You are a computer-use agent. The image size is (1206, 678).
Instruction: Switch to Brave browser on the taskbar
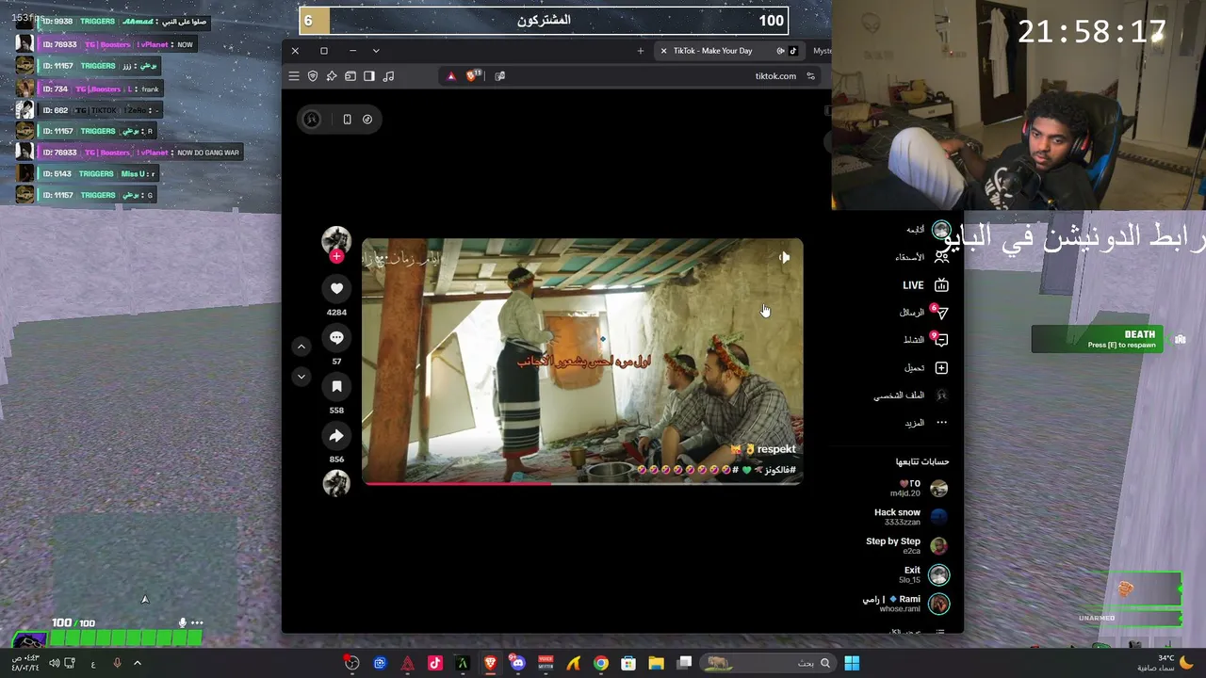[x=490, y=663]
